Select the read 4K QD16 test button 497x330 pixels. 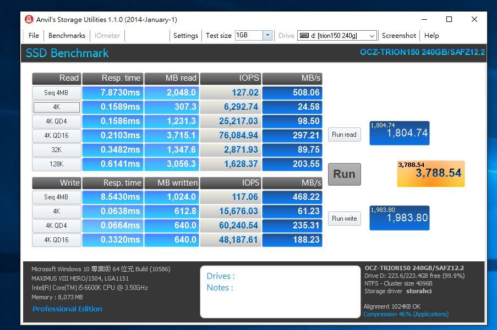57,136
